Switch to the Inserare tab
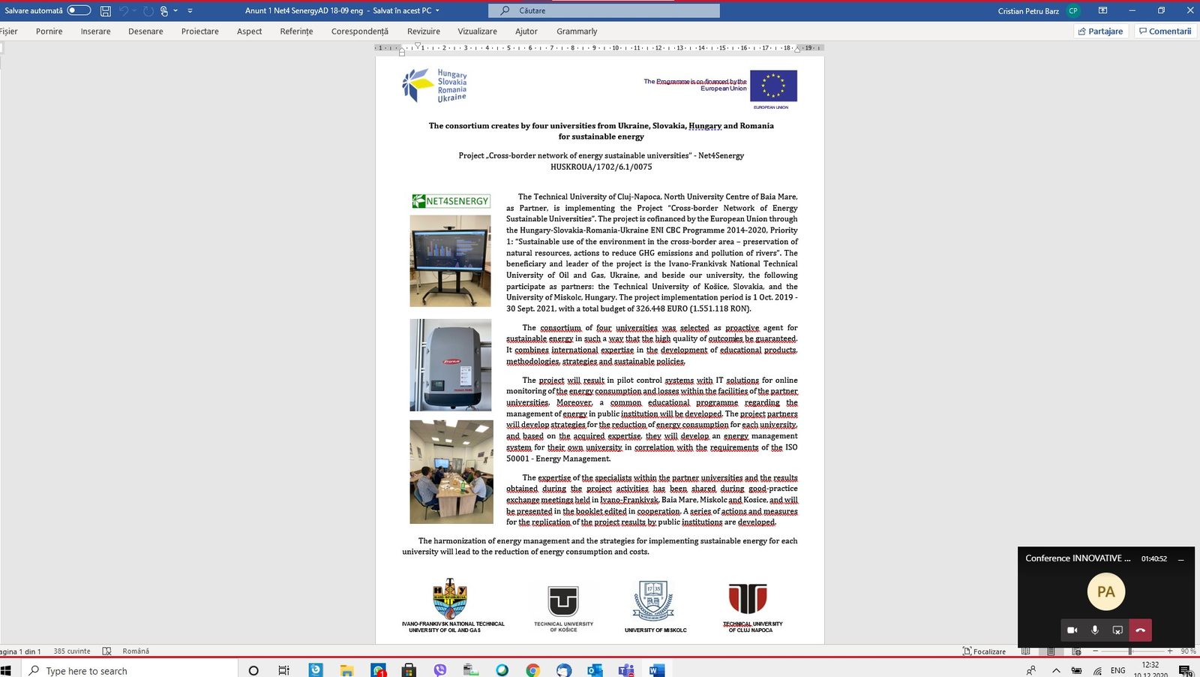This screenshot has height=677, width=1200. tap(96, 32)
